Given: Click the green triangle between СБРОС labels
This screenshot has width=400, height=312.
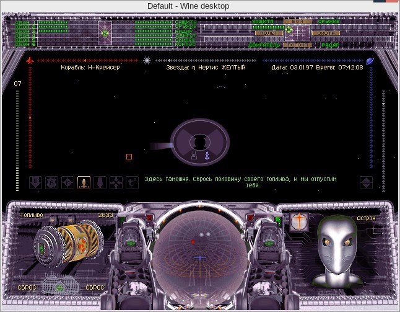Looking at the screenshot, I should (59, 287).
